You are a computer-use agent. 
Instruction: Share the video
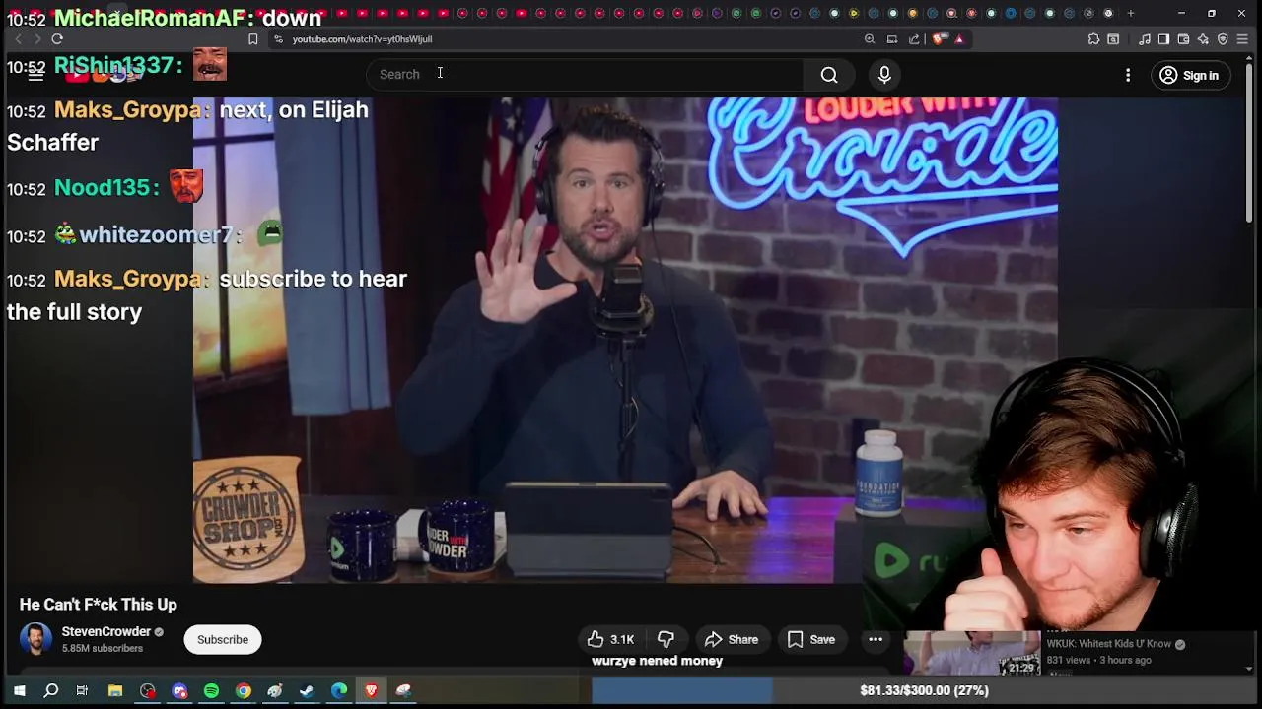(x=732, y=639)
